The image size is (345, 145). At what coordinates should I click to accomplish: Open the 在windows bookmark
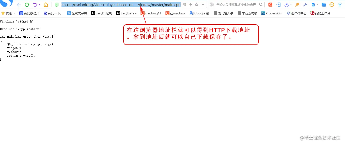(176, 13)
